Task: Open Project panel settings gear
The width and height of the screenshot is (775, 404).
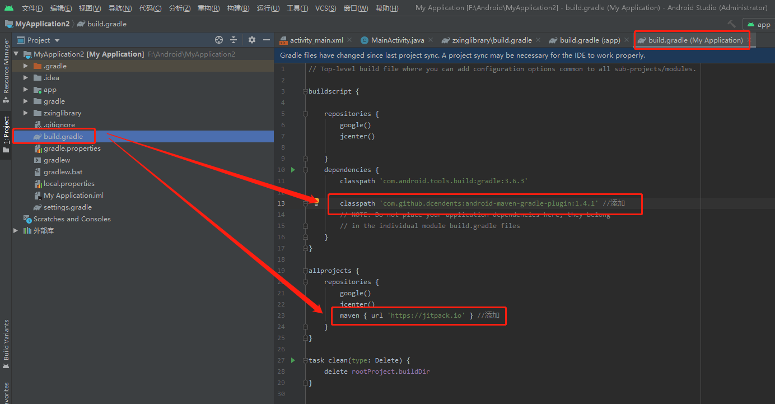Action: pos(252,40)
